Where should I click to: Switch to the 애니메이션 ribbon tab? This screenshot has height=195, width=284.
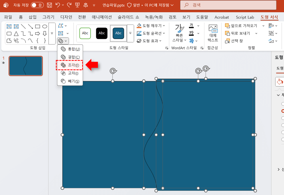coord(102,17)
